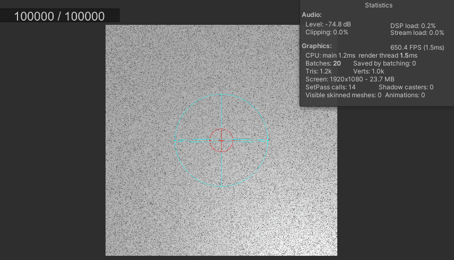Click the Clipping: 0.0% value

click(327, 32)
